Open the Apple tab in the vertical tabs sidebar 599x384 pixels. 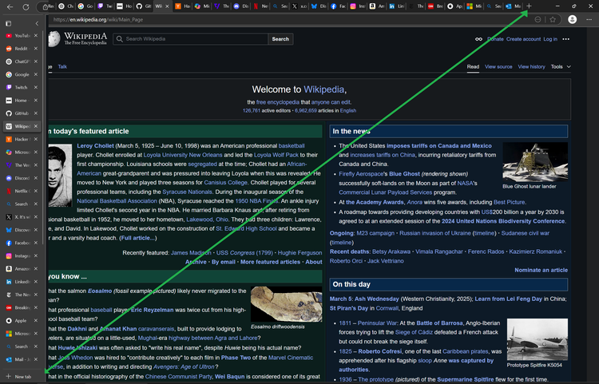[x=19, y=321]
